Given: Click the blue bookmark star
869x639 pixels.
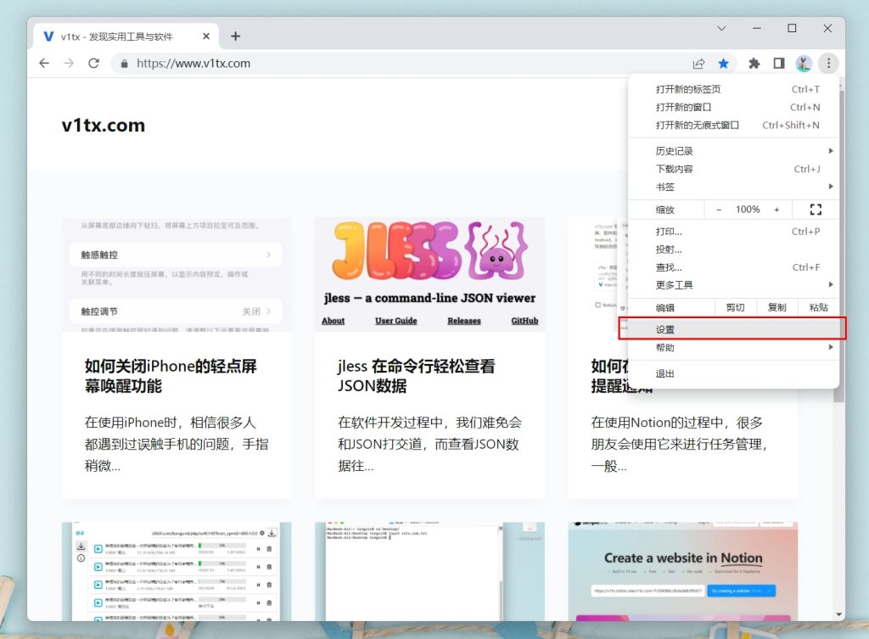Looking at the screenshot, I should click(723, 63).
